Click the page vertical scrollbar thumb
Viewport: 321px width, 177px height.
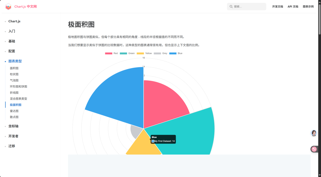point(320,19)
